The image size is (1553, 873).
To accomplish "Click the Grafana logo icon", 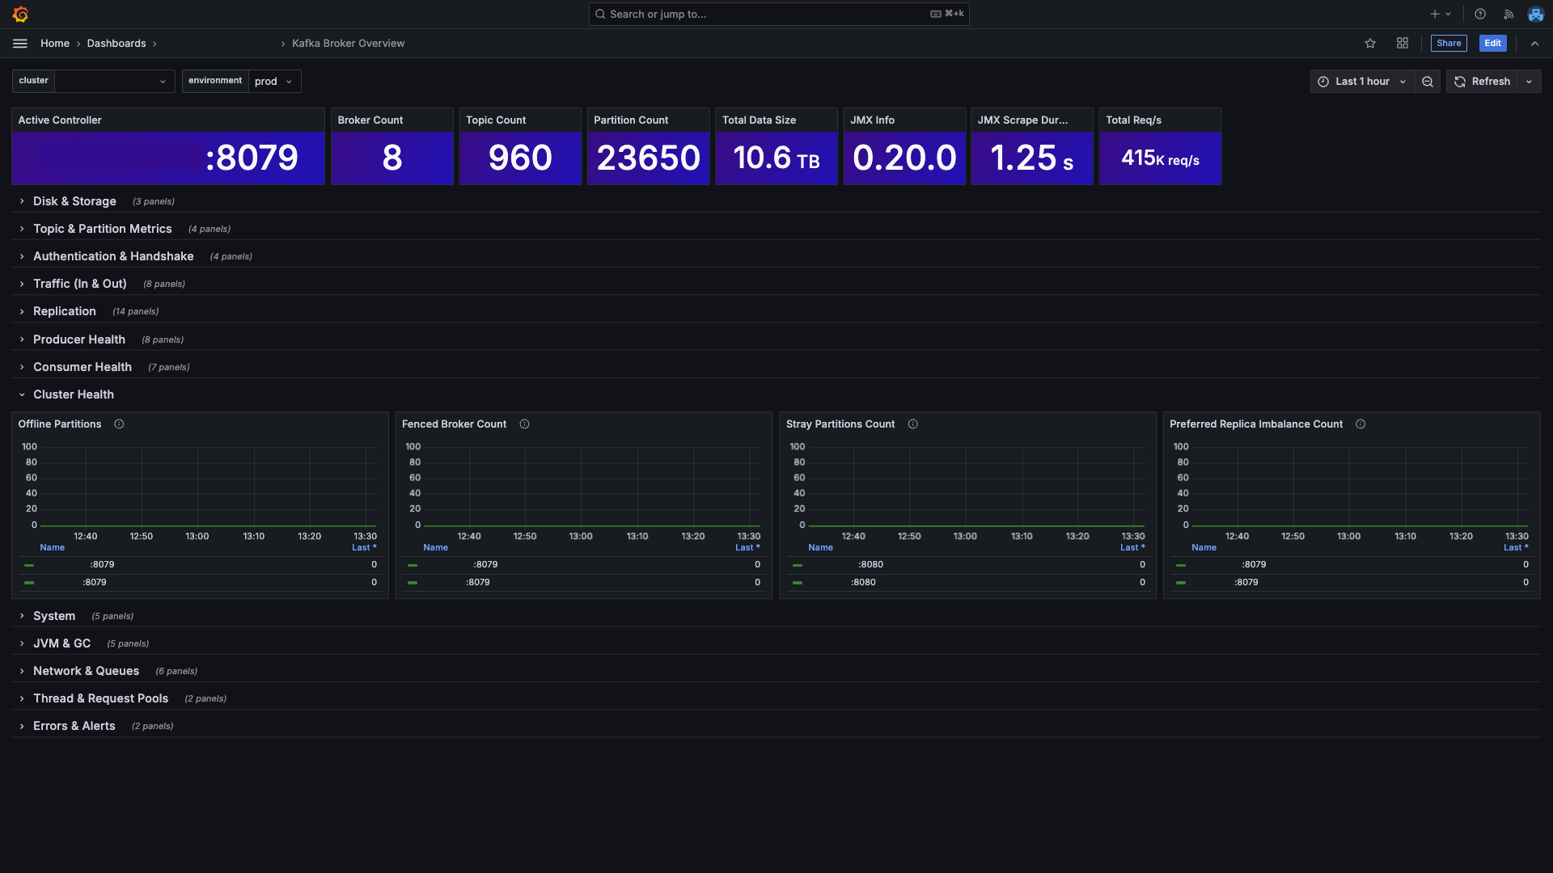I will (21, 14).
